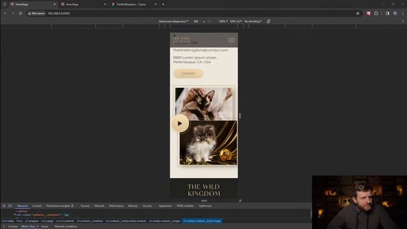407x229 pixels.
Task: Select div.contacts__container breadcrumb
Action: click(x=90, y=221)
